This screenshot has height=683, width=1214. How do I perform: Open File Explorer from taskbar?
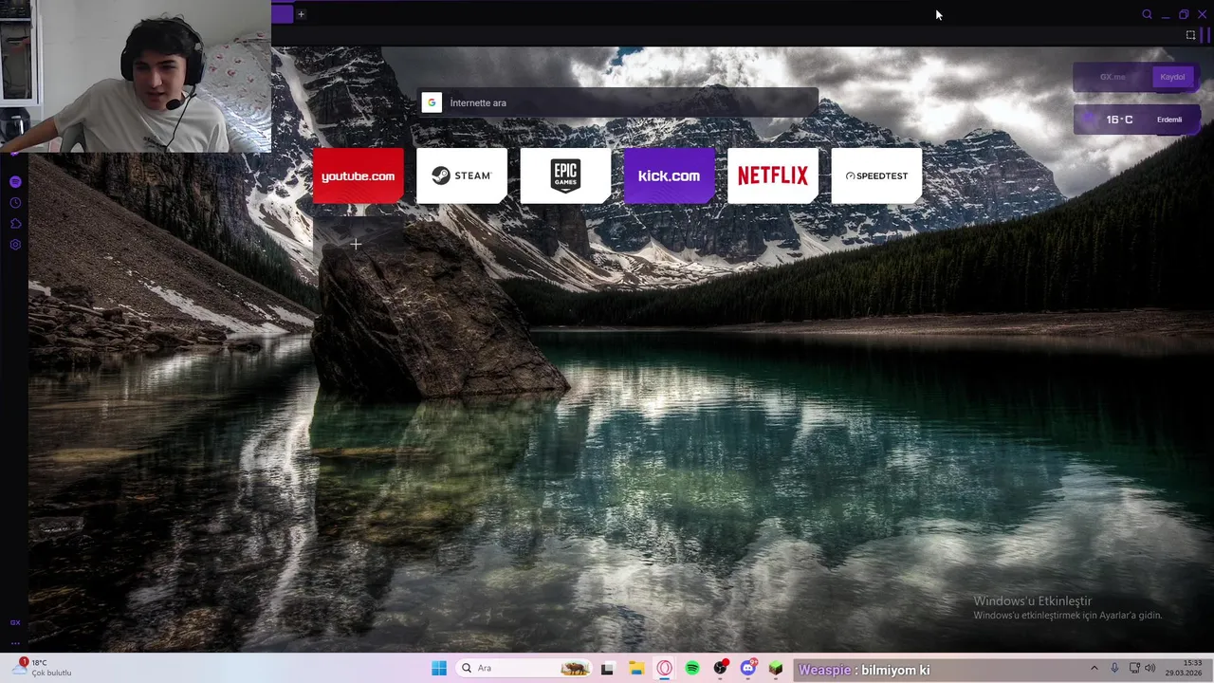click(636, 668)
